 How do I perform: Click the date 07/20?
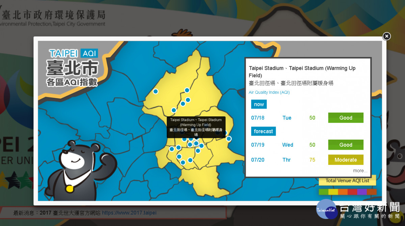click(x=258, y=160)
